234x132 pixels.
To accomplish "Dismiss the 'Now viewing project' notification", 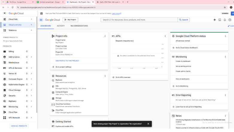I will [x=148, y=124].
